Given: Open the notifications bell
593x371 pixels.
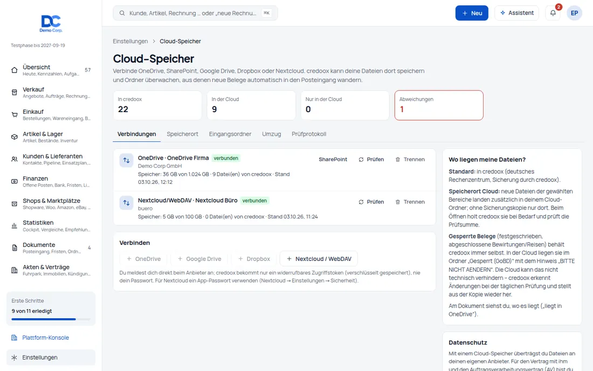Looking at the screenshot, I should 553,13.
